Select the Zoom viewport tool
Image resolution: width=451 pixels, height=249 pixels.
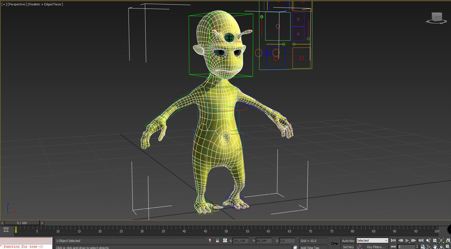(428, 241)
